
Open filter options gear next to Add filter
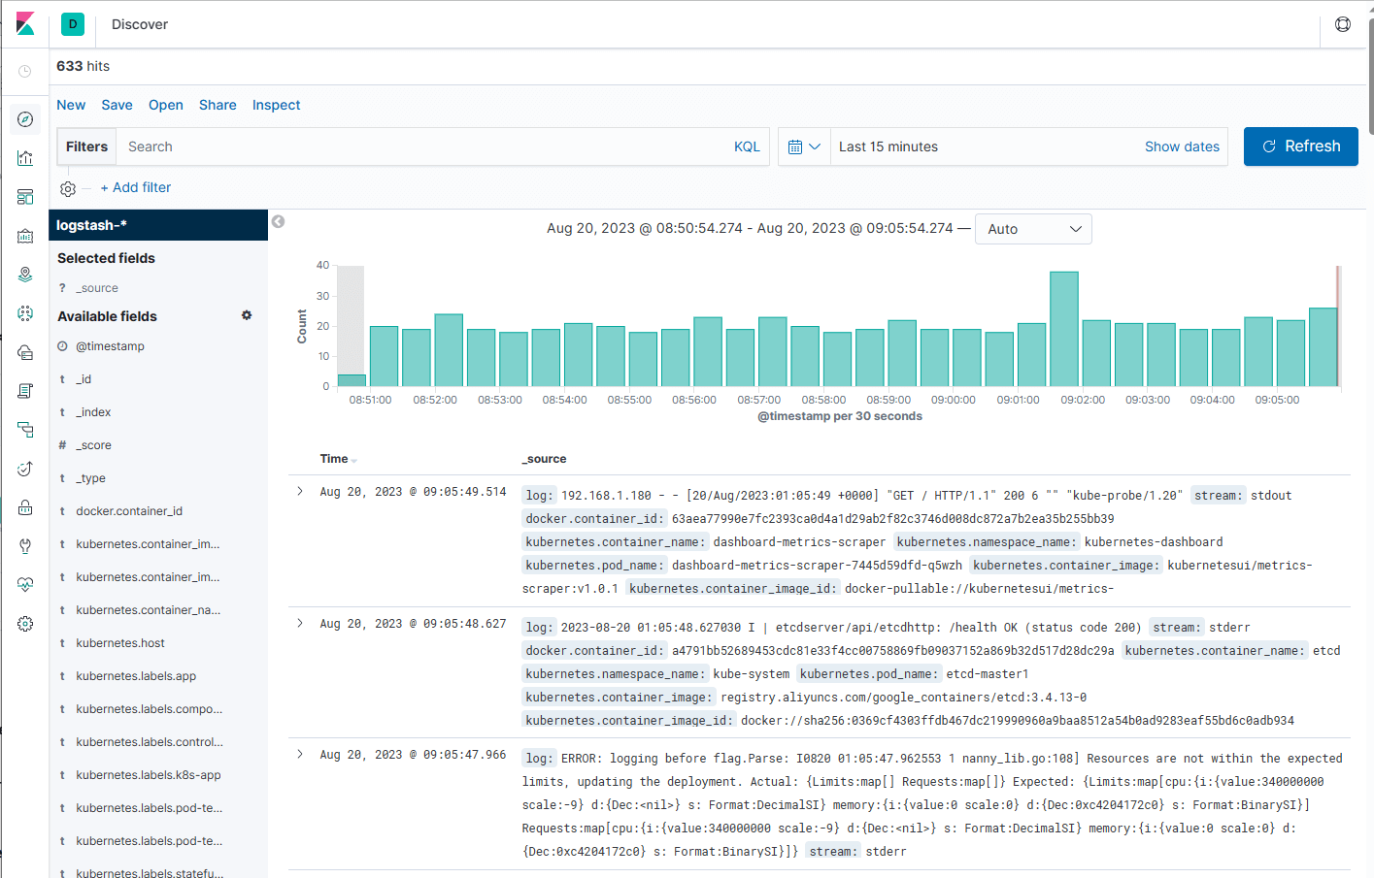[68, 188]
